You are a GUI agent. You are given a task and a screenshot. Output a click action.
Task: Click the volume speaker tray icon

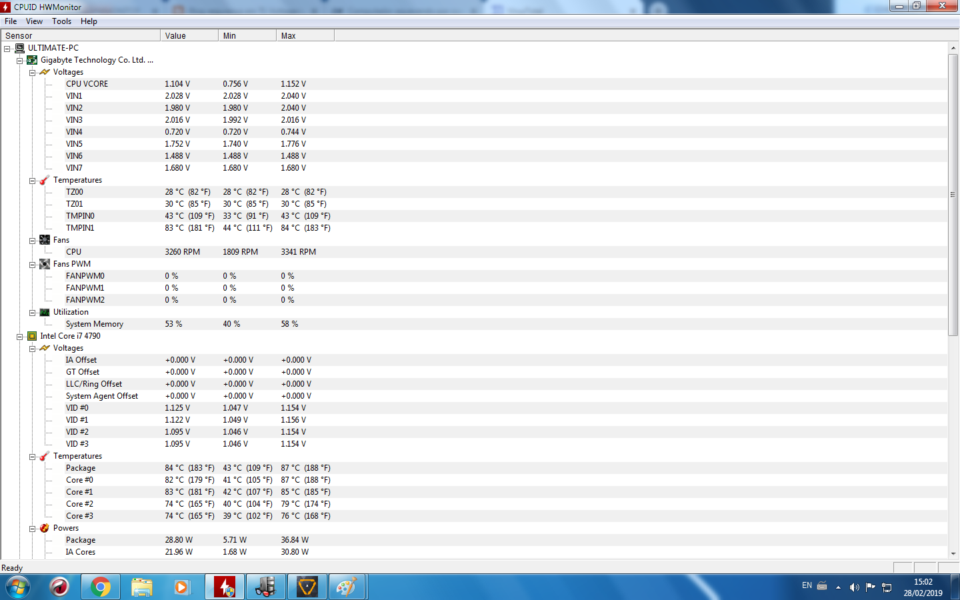854,587
